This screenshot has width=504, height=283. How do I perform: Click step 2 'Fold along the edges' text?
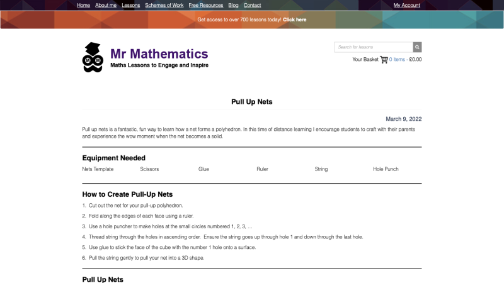click(141, 216)
